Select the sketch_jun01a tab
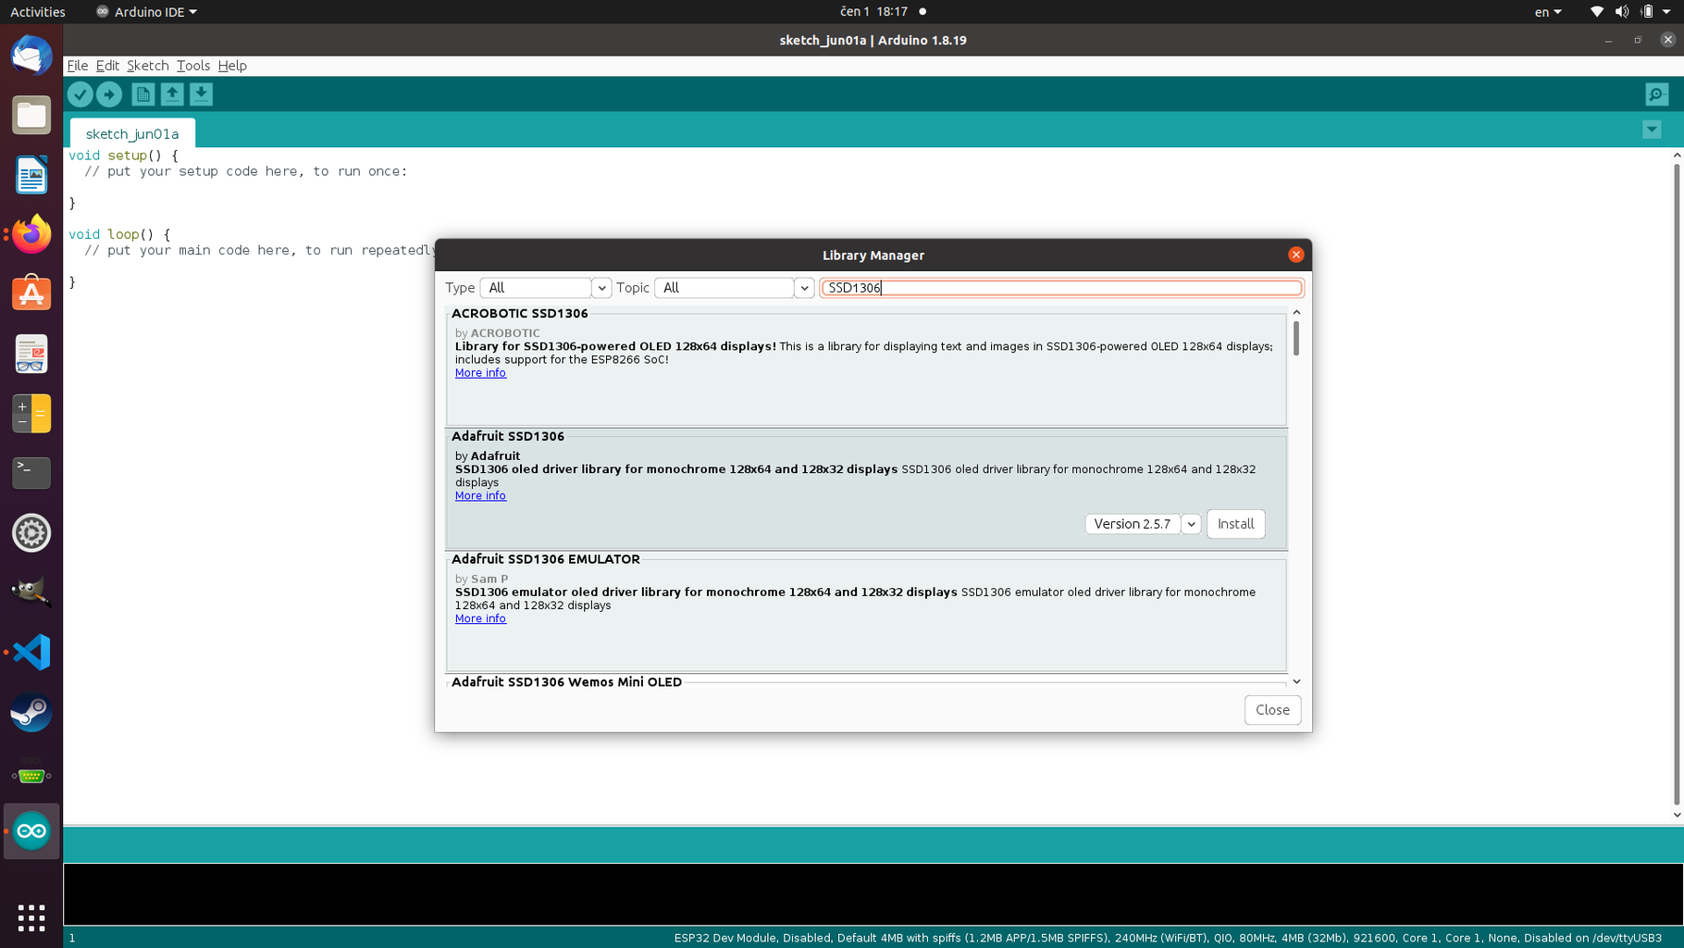Image resolution: width=1684 pixels, height=948 pixels. (132, 133)
